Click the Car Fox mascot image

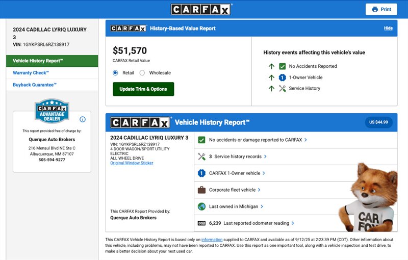368,198
